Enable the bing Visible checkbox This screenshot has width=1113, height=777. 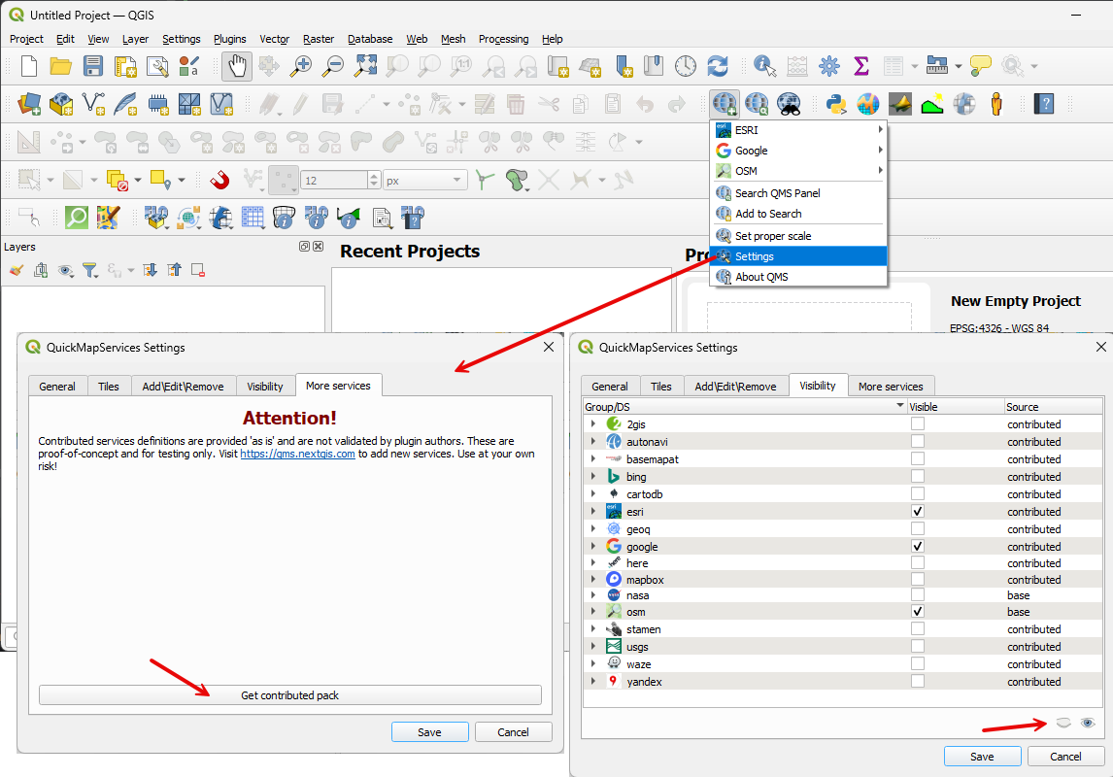(918, 477)
